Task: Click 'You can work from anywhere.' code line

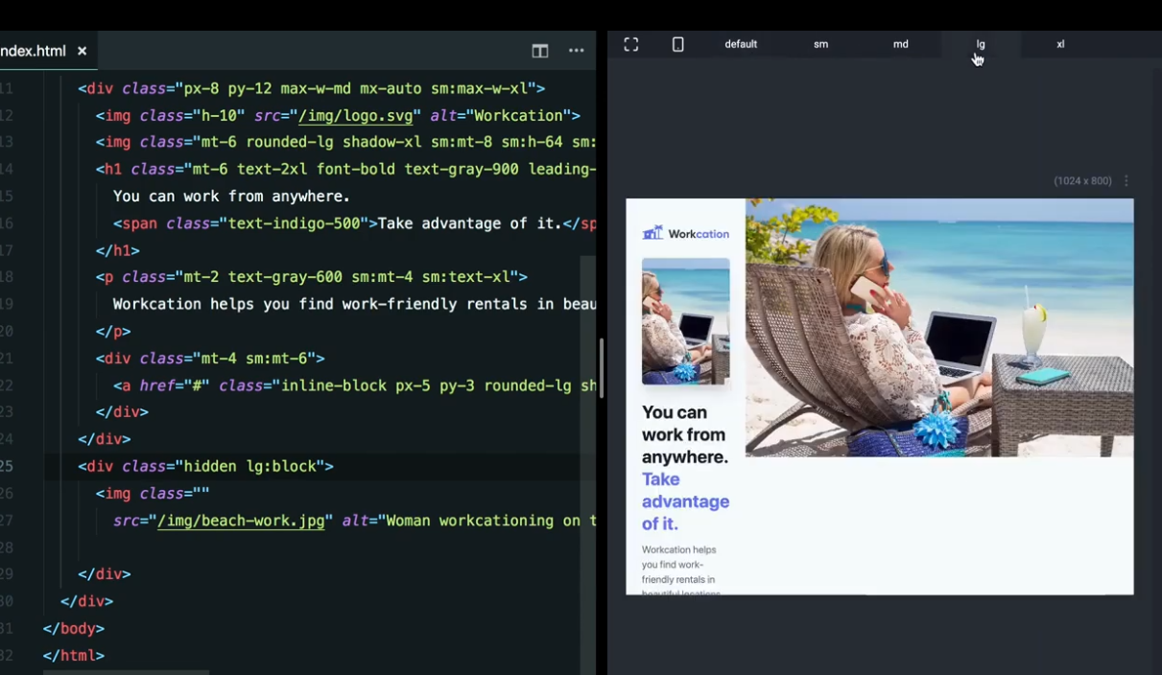Action: click(232, 197)
